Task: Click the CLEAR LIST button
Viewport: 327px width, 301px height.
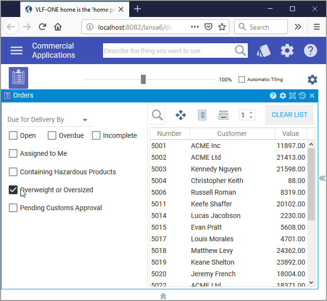Action: [289, 115]
